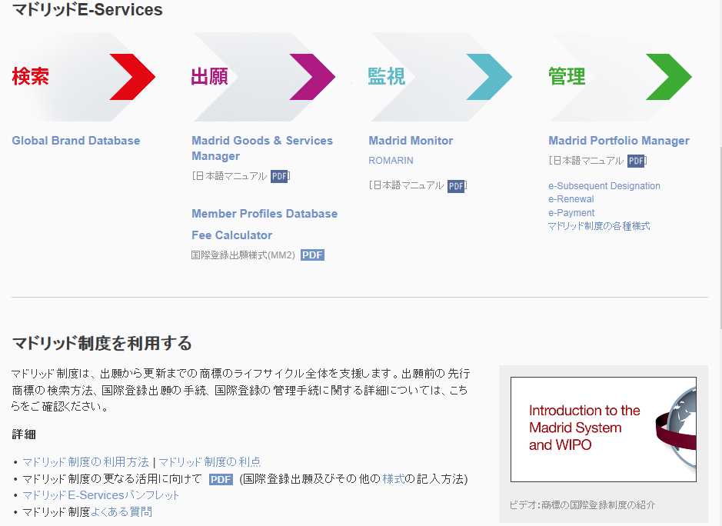722x526 pixels.
Task: Open PDF icon under Madrid Portfolio Manager
Action: pos(636,161)
